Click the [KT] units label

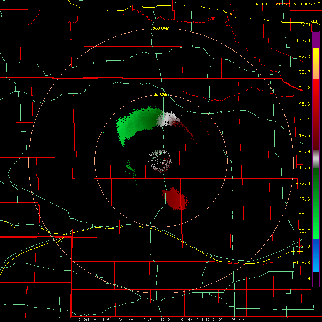click(306, 25)
